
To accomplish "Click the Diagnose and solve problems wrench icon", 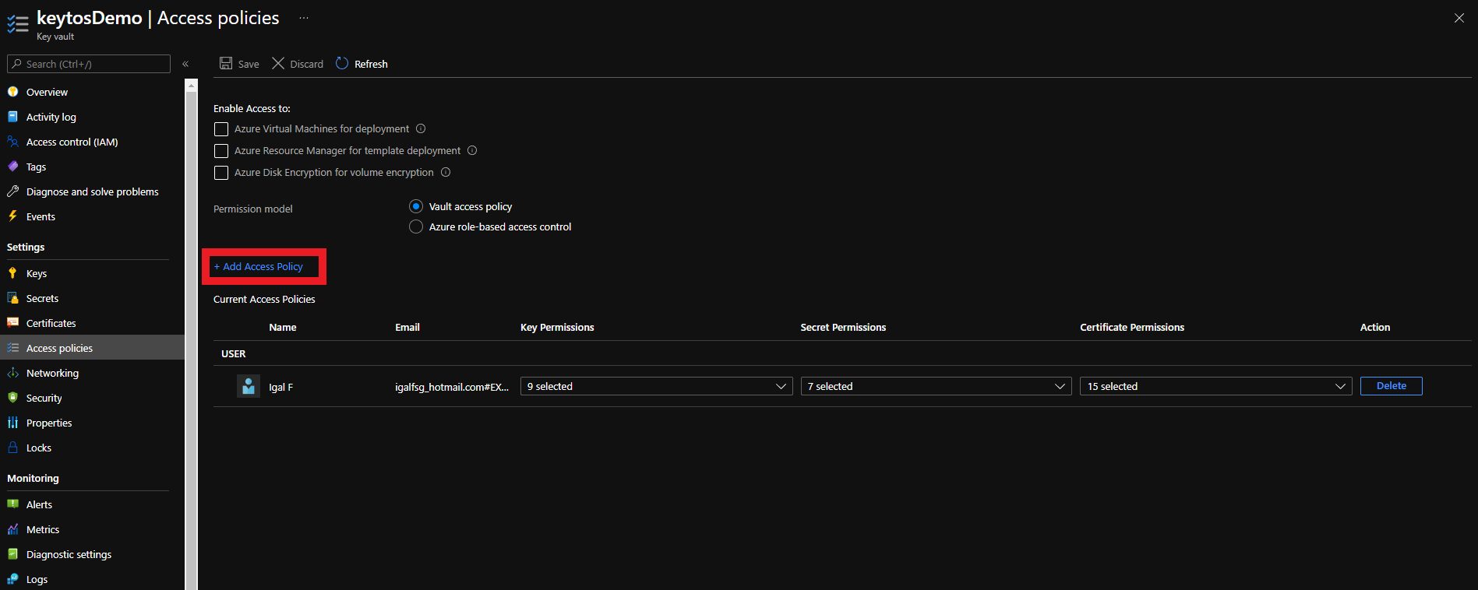I will (x=12, y=191).
